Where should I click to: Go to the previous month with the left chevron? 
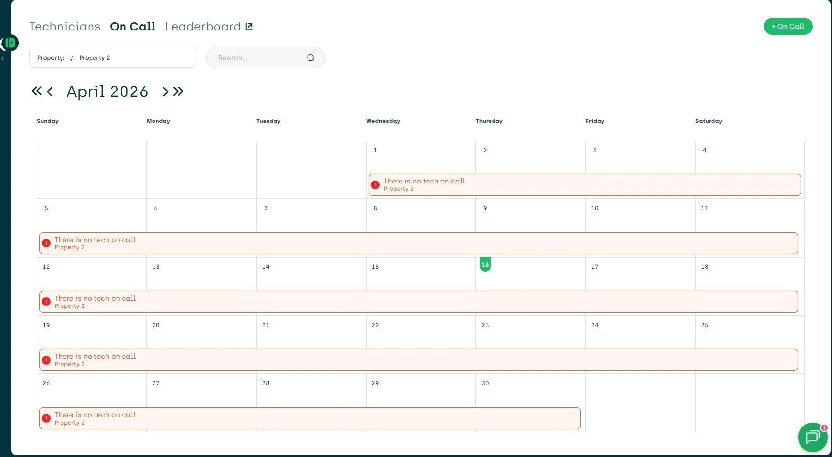coord(50,91)
